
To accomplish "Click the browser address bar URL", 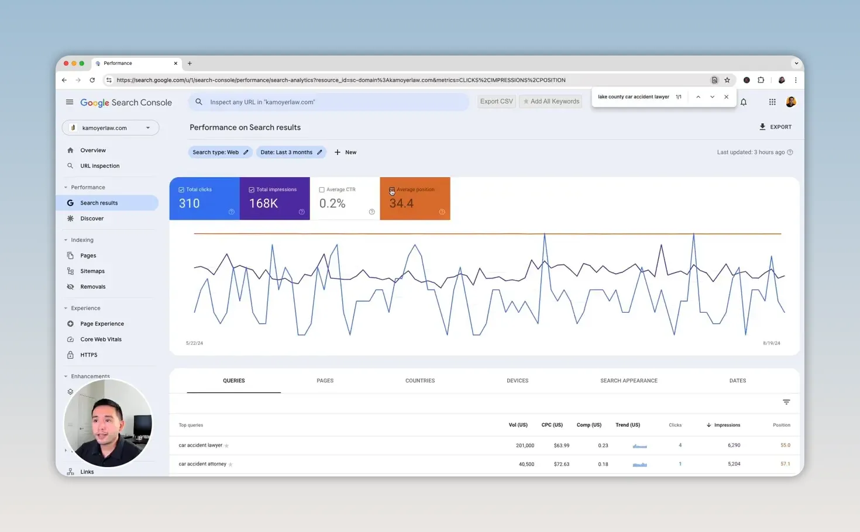I will (340, 80).
